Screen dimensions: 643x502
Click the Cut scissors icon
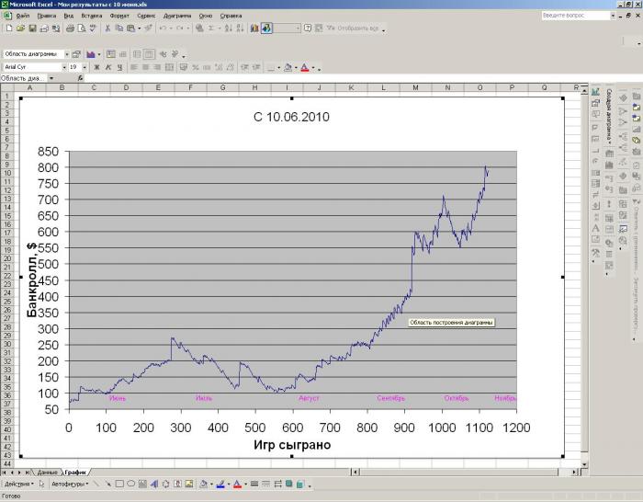[109, 29]
